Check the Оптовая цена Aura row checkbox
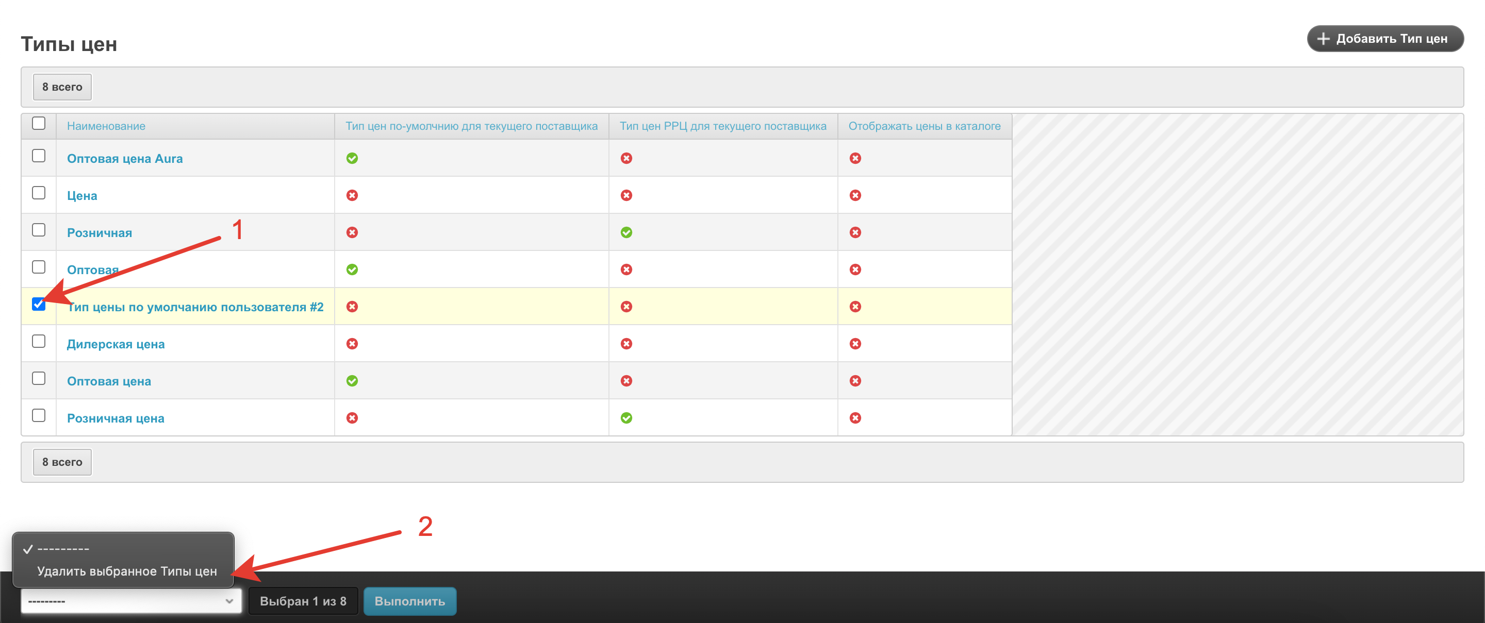 [x=39, y=156]
